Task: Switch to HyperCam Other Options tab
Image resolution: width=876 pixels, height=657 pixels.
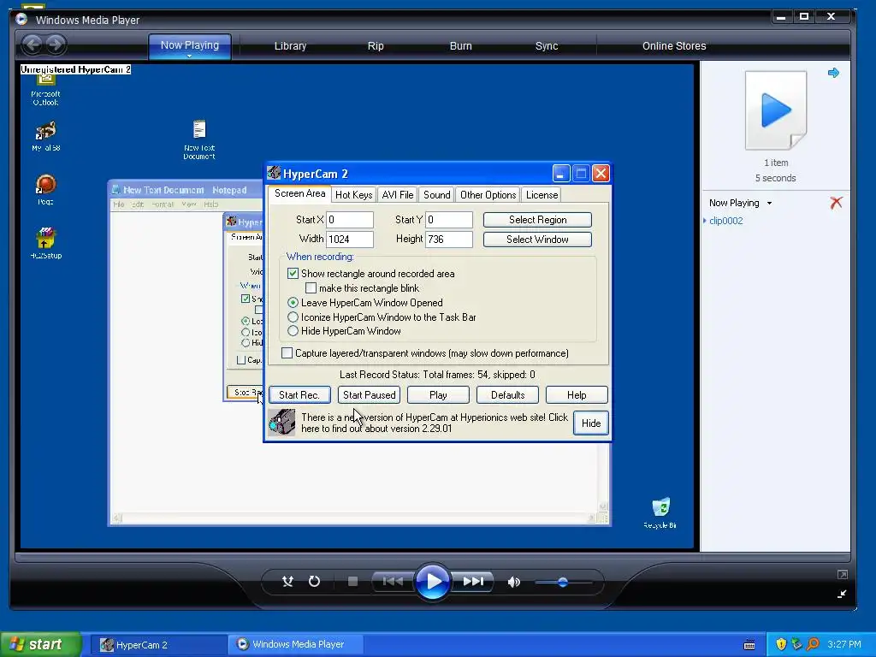Action: pyautogui.click(x=488, y=195)
